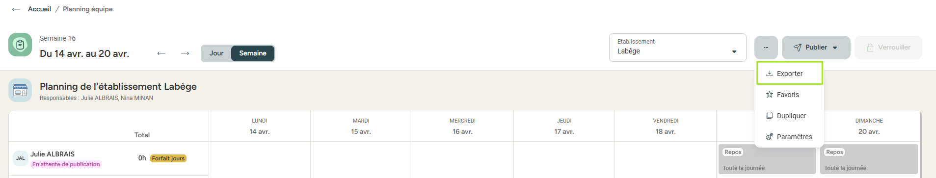The width and height of the screenshot is (936, 178).
Task: Switch view to Jour
Action: (x=216, y=53)
